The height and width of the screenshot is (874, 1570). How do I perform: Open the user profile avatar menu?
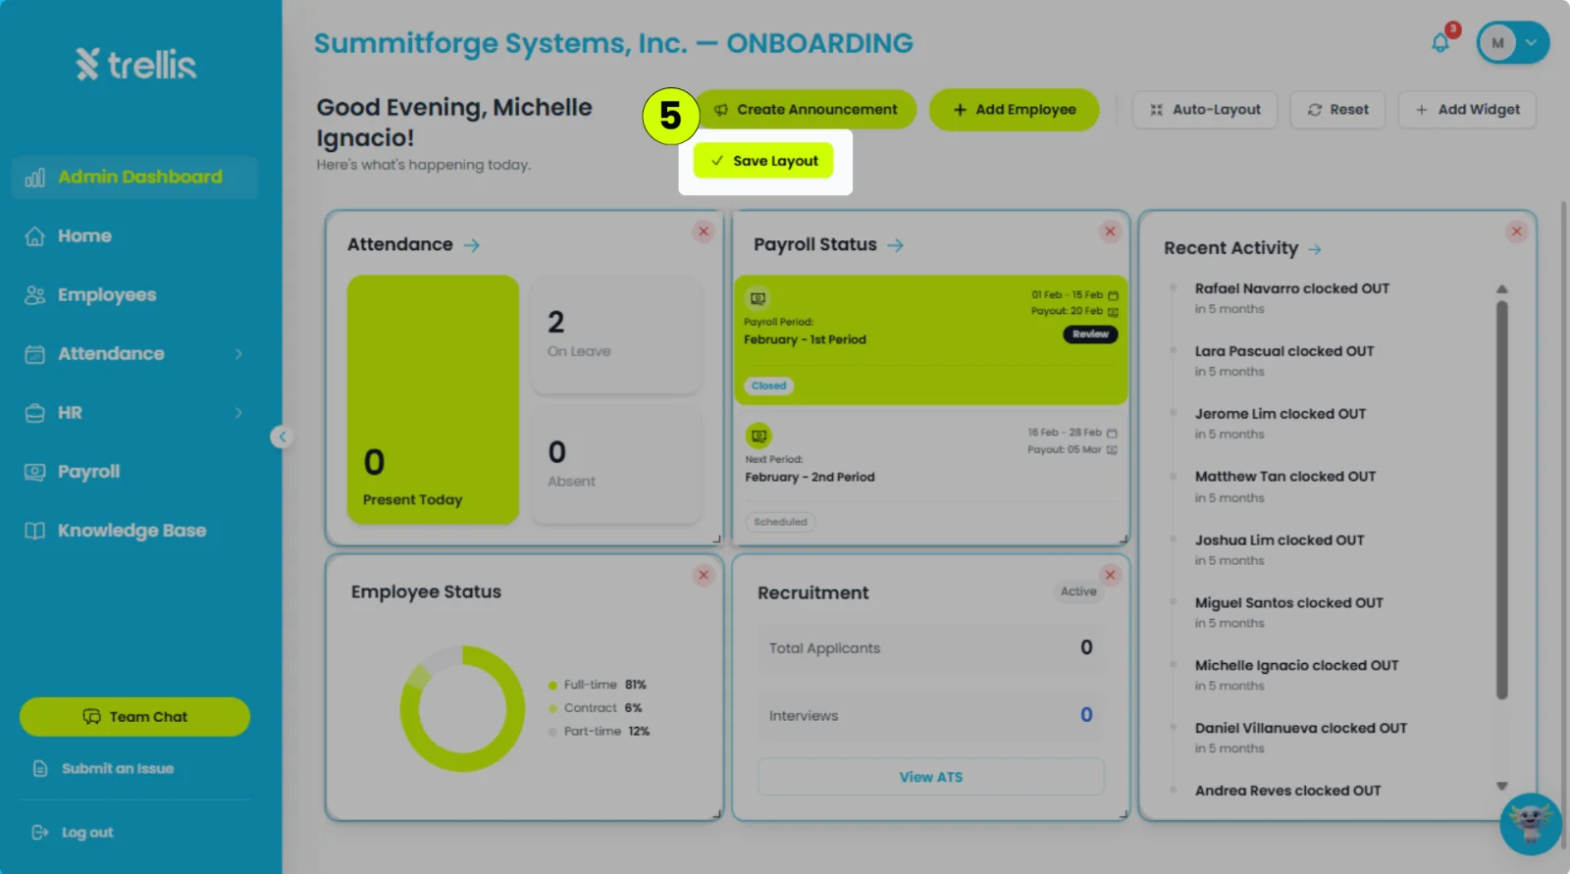(x=1513, y=42)
